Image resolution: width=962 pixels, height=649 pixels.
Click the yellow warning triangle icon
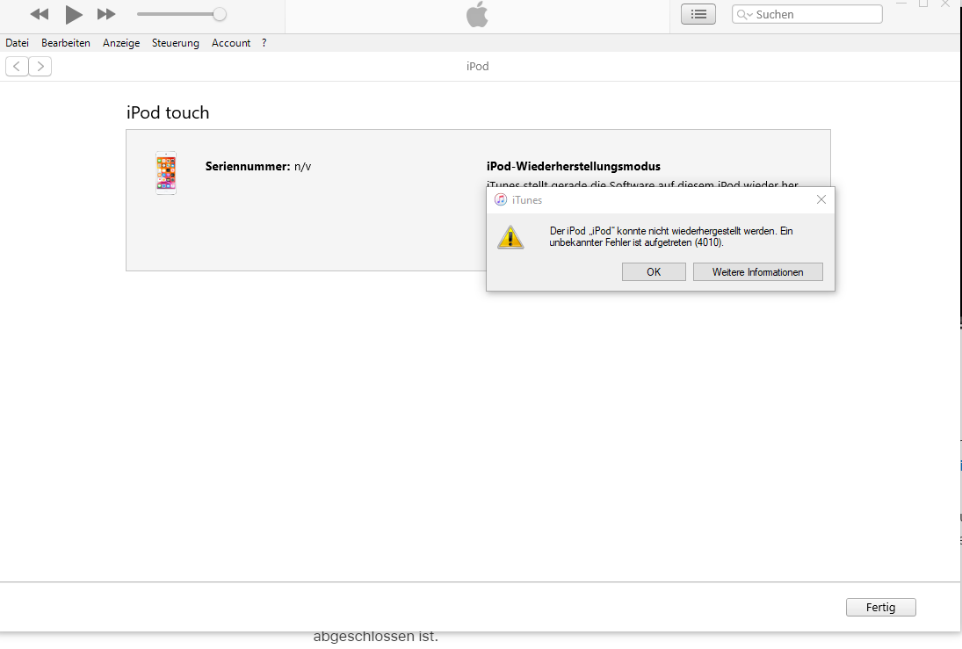click(x=510, y=237)
